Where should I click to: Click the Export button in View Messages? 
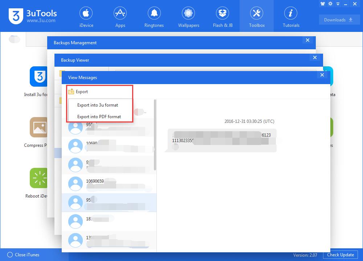tap(78, 92)
